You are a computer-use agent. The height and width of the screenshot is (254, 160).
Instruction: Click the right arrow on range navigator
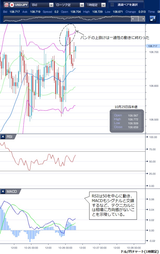pos(142,19)
